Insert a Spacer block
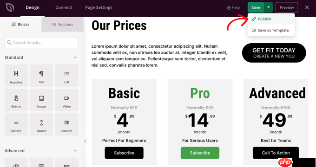Viewport: 316px width, 167px height. 41,124
